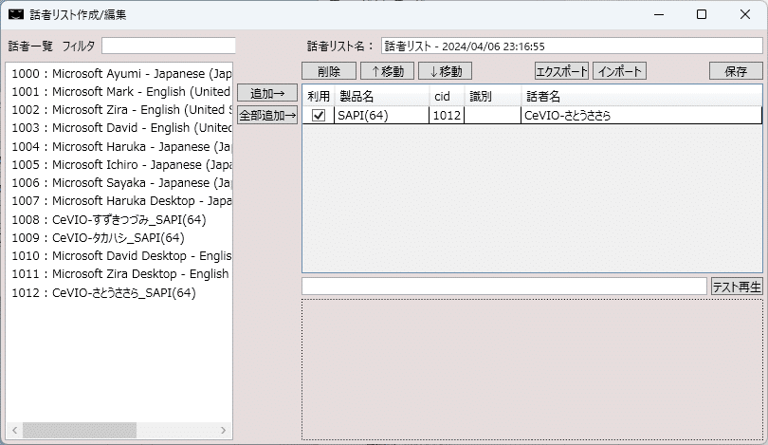Click the 追加→ button
Viewport: 768px width, 445px height.
tap(267, 93)
